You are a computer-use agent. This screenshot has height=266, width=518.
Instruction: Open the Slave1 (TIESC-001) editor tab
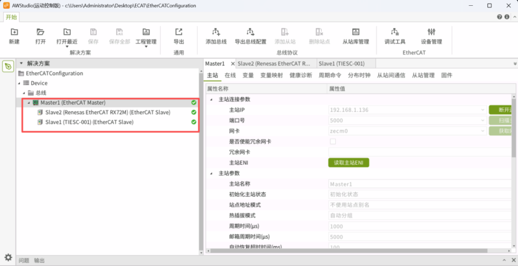(x=346, y=63)
